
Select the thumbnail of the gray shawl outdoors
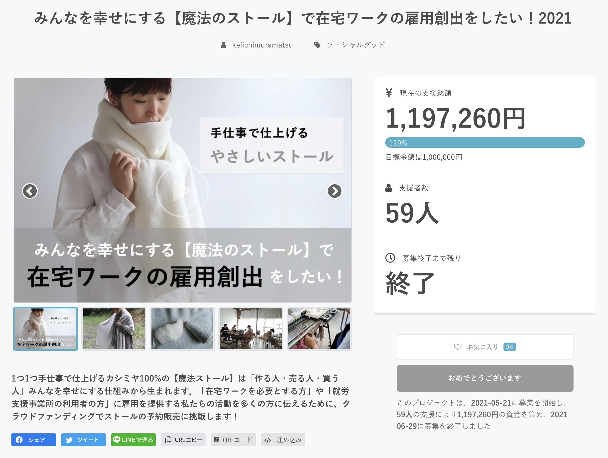pos(114,329)
